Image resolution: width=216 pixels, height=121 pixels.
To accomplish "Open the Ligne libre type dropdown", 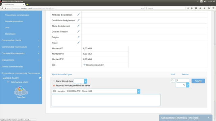I will pos(85,81).
